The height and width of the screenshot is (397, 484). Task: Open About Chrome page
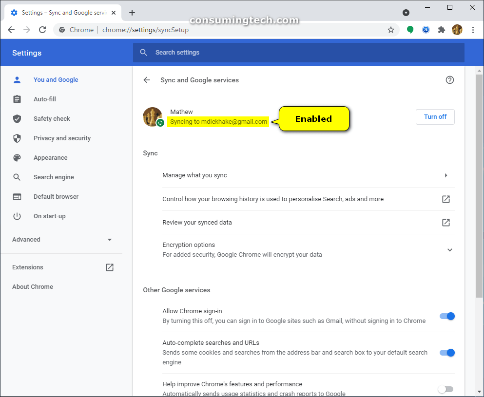[x=32, y=286]
